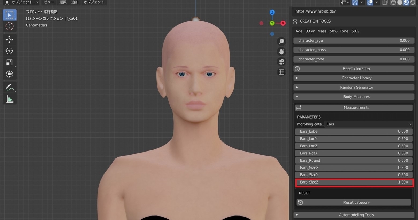Screen dimensions: 418x220
Task: Toggle camera view icon
Action: point(281,62)
